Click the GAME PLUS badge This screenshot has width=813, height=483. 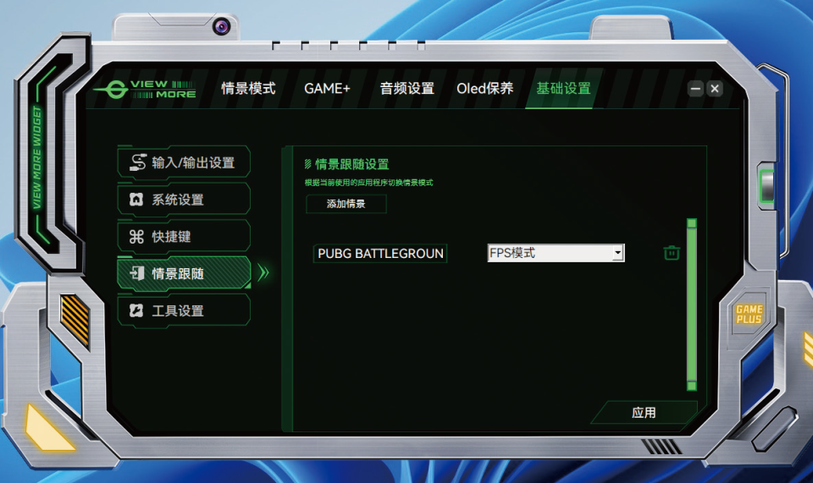[x=749, y=314]
